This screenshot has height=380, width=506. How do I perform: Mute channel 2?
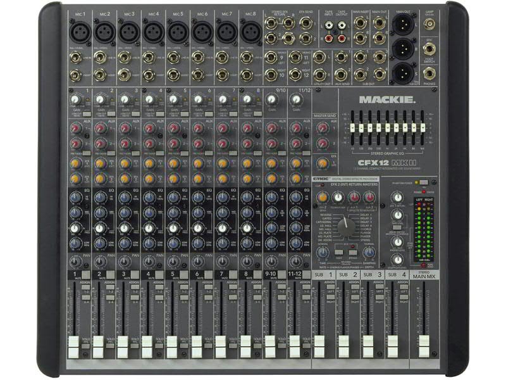(111, 275)
